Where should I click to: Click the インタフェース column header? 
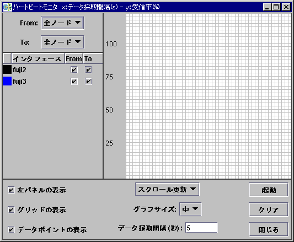click(x=38, y=58)
